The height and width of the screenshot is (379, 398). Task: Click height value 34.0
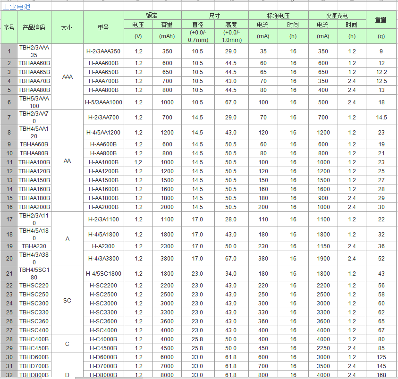point(231,274)
